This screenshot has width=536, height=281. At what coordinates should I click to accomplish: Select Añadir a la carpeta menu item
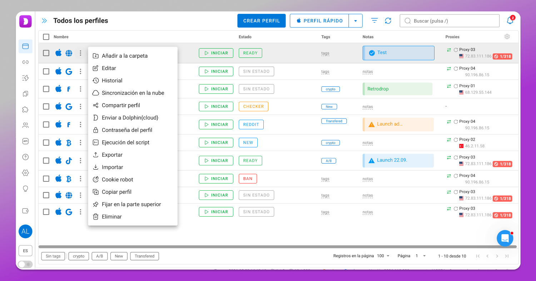pyautogui.click(x=133, y=56)
